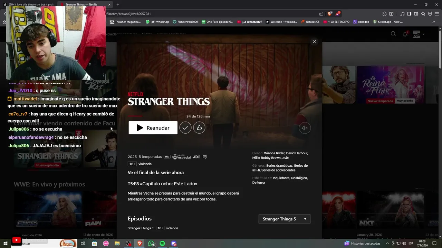
Task: Open the Netflix notifications bell
Action: click(405, 34)
